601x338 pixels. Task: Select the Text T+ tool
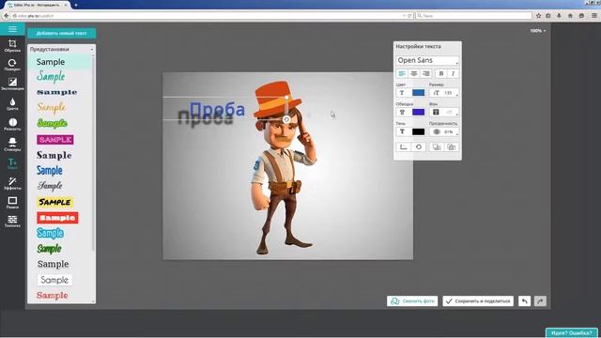tap(12, 164)
